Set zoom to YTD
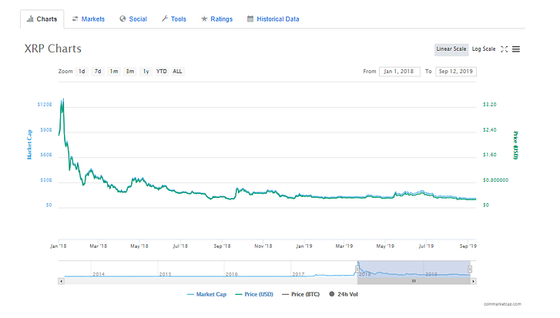Screen dimensions: 560x318 (162, 72)
